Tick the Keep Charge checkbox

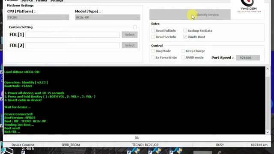pyautogui.click(x=183, y=51)
